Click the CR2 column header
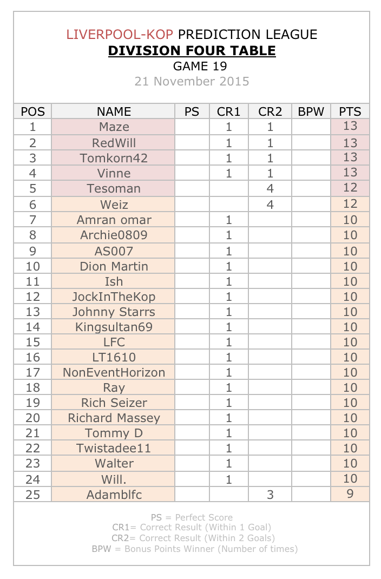 click(x=270, y=111)
